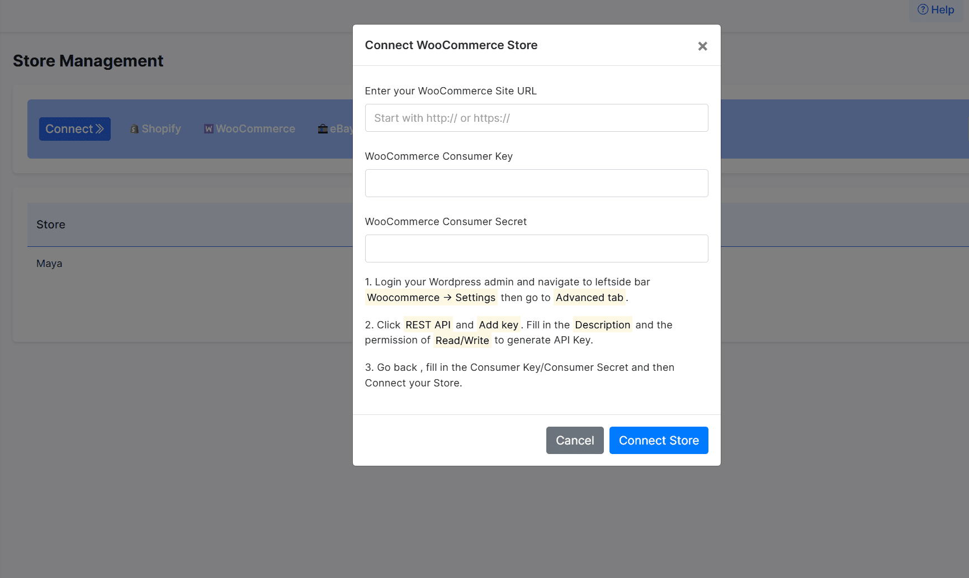Open the Help link
The width and height of the screenshot is (969, 578).
coord(935,9)
